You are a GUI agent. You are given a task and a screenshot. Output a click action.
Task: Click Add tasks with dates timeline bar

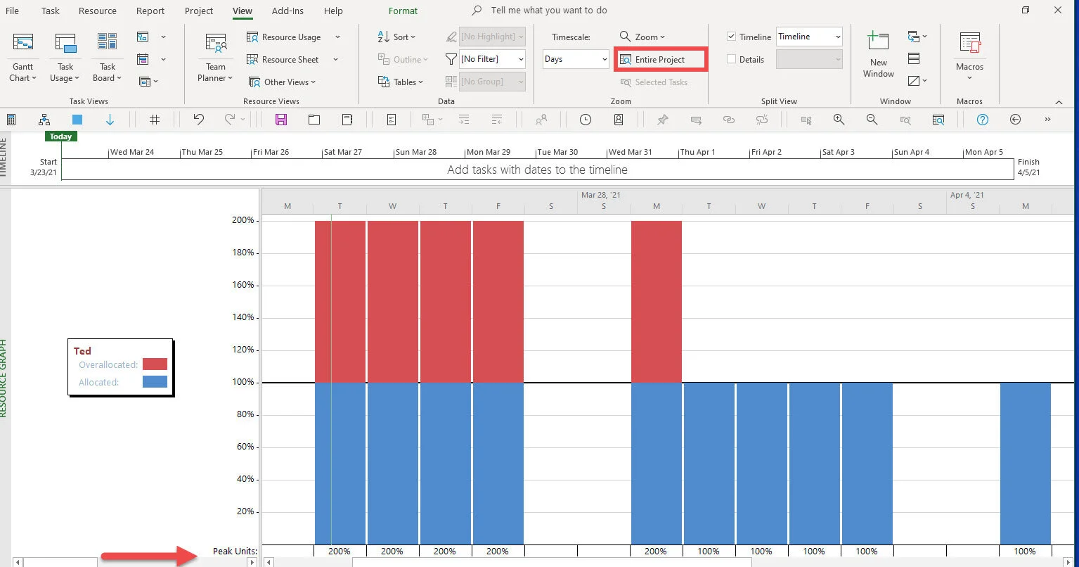tap(537, 170)
